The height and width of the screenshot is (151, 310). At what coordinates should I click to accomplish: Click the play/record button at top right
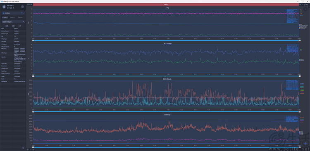point(305,9)
